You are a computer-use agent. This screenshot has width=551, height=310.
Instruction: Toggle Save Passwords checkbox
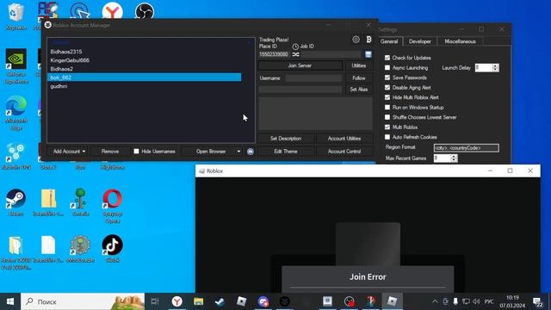click(x=387, y=77)
